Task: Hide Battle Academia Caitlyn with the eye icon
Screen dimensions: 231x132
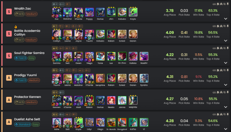Action: pyautogui.click(x=224, y=26)
